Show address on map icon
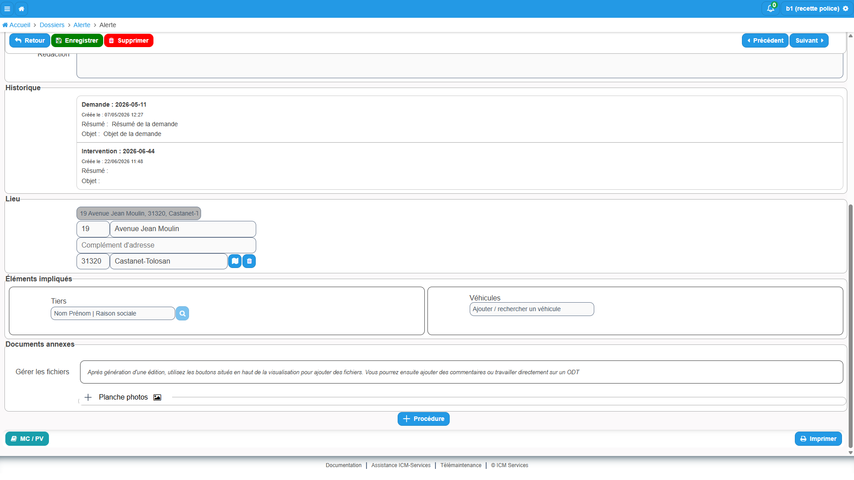 tap(235, 261)
